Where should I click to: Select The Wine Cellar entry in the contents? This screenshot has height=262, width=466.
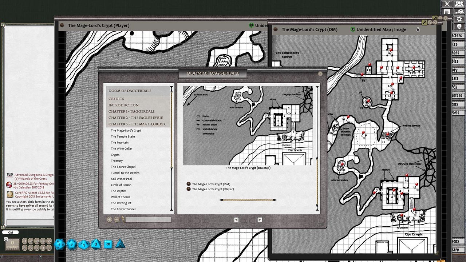pos(121,148)
